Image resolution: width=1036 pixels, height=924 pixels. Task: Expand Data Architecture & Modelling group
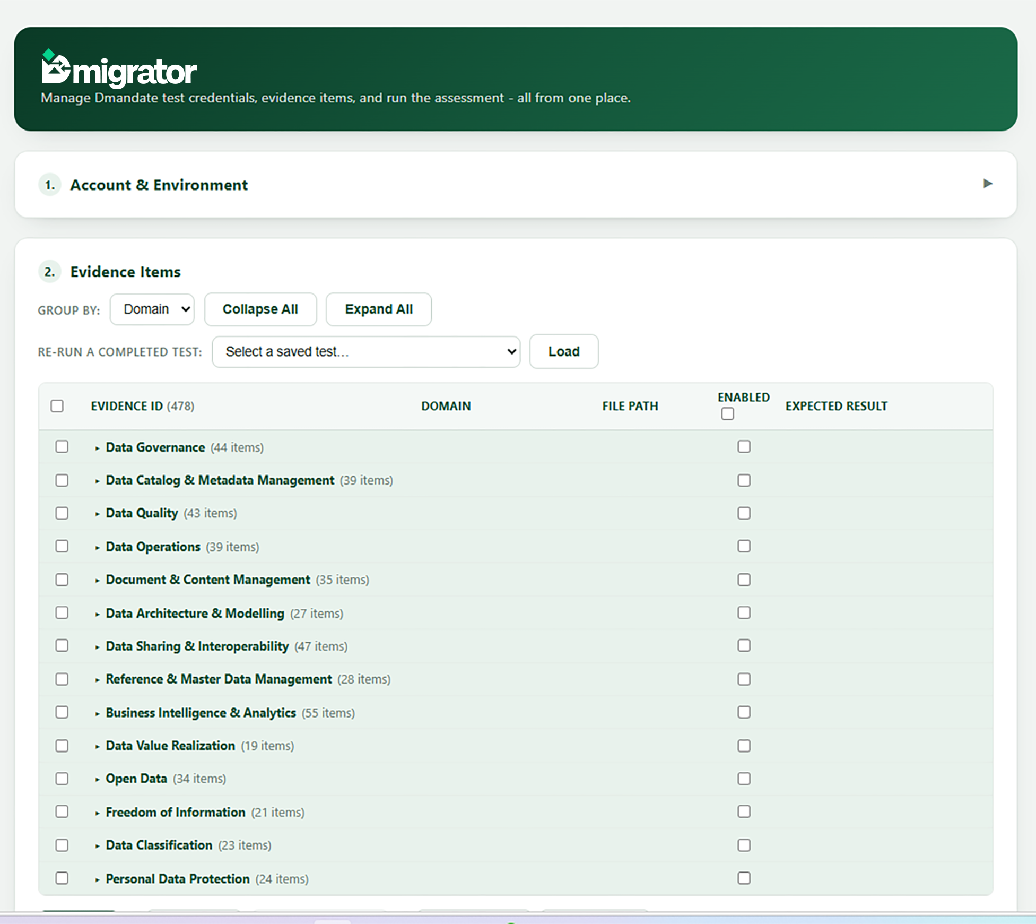[x=97, y=614]
